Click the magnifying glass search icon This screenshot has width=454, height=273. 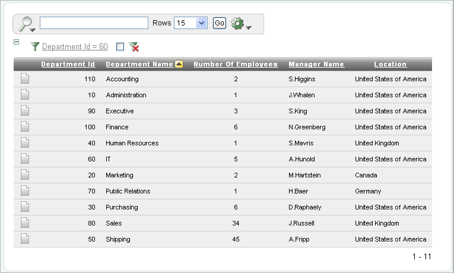26,24
